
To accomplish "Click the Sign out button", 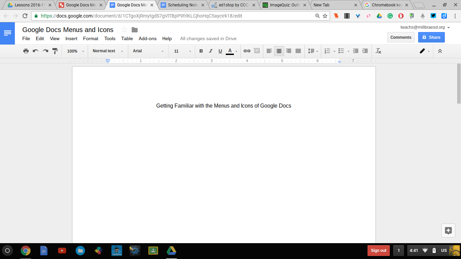I will point(379,251).
